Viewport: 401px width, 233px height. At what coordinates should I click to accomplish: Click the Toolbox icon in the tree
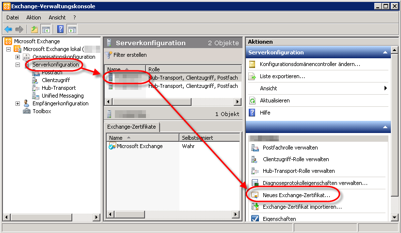point(27,111)
